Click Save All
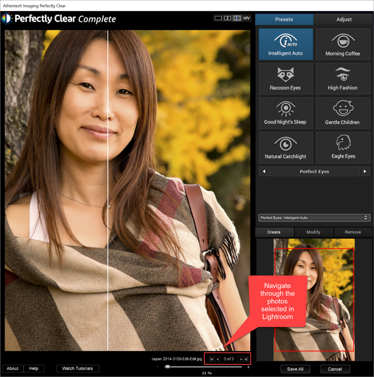The image size is (374, 377). (295, 369)
